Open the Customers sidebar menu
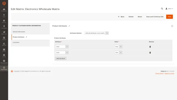Viewport: 177px width, 100px height. click(4, 27)
